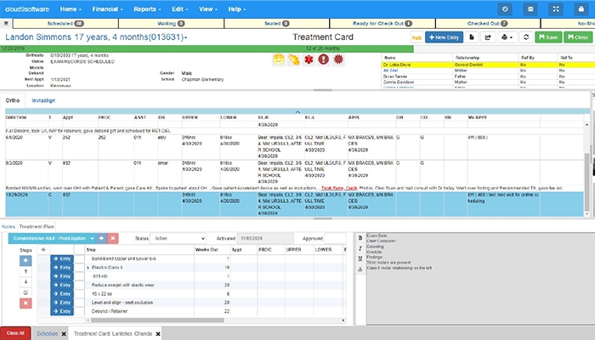Switch to the Invisalign tab
The image size is (595, 340).
44,99
